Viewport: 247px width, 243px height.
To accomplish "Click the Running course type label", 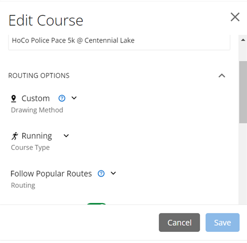I will [37, 136].
